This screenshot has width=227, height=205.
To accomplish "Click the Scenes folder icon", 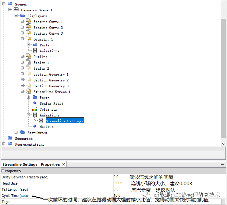I will click(10, 4).
